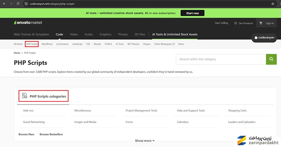Viewport: 281px width, 147px height.
Task: Open the Forms category
Action: coord(129,122)
